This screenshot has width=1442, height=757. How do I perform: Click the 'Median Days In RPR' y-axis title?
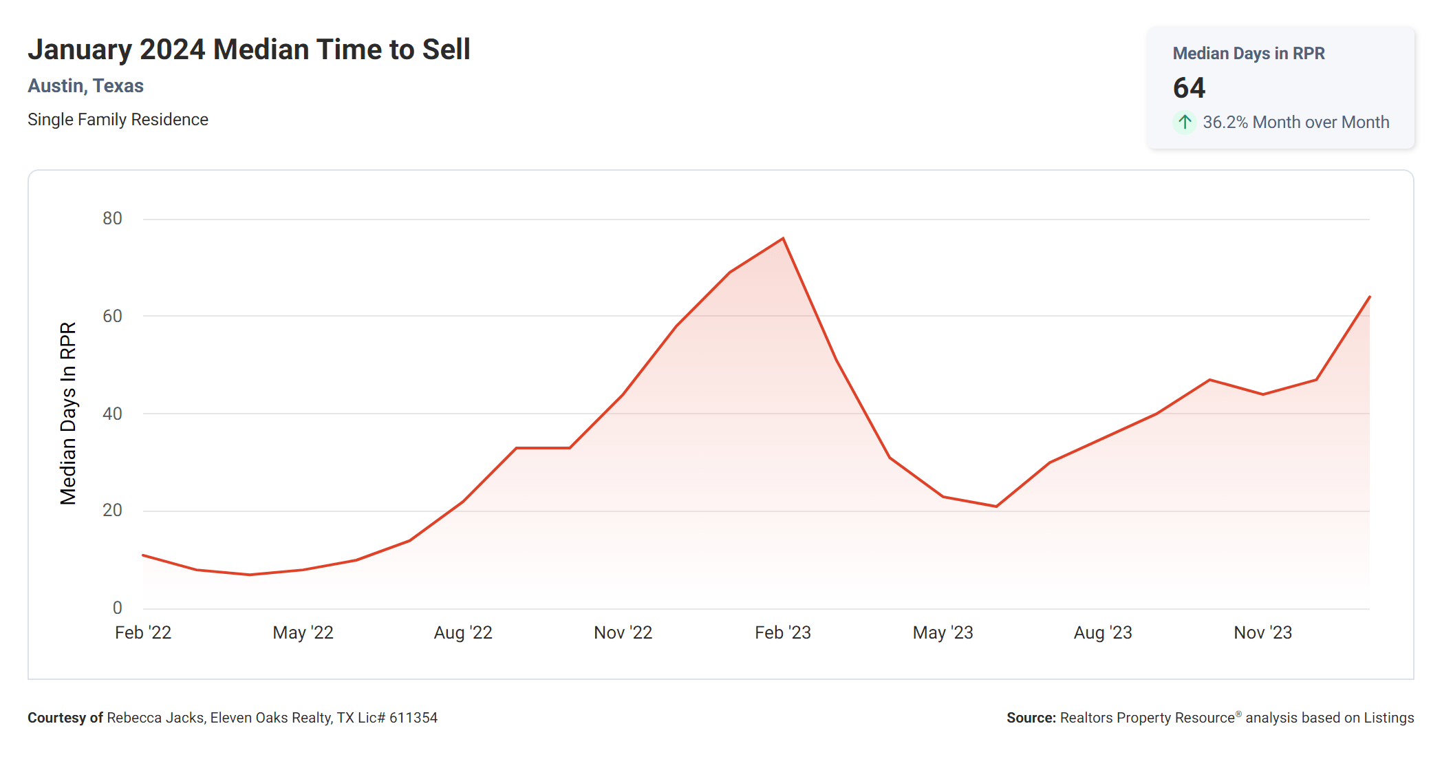(68, 414)
